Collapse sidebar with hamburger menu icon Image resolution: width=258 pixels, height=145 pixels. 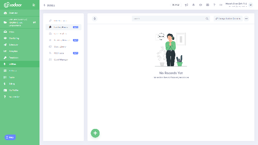tap(34, 5)
